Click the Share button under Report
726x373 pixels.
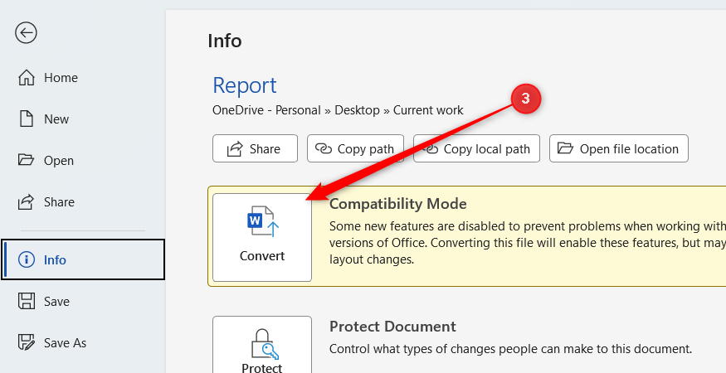255,148
